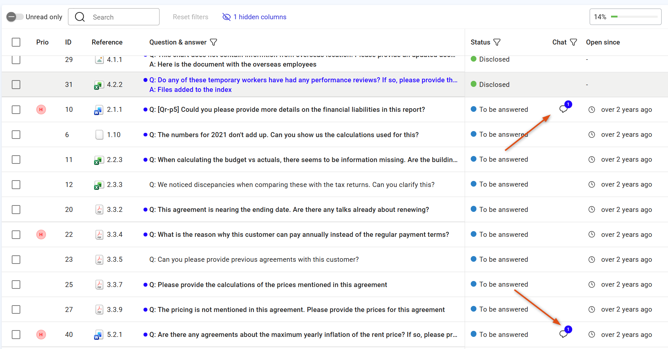Open question about pricing not mentioned
This screenshot has width=668, height=349.
(x=297, y=309)
